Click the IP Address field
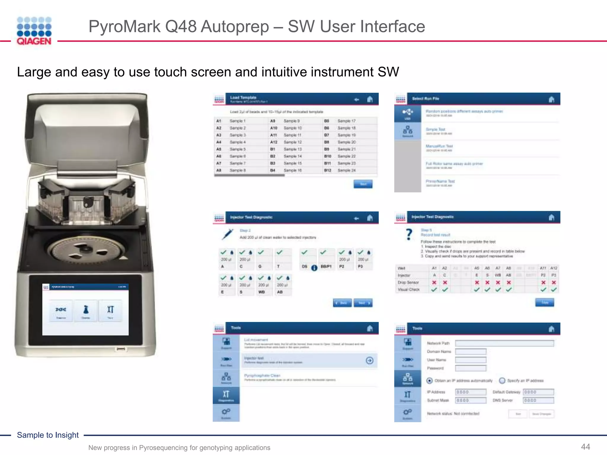 471,392
